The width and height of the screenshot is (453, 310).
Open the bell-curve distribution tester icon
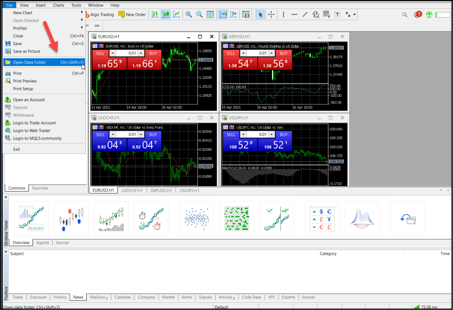pos(362,219)
